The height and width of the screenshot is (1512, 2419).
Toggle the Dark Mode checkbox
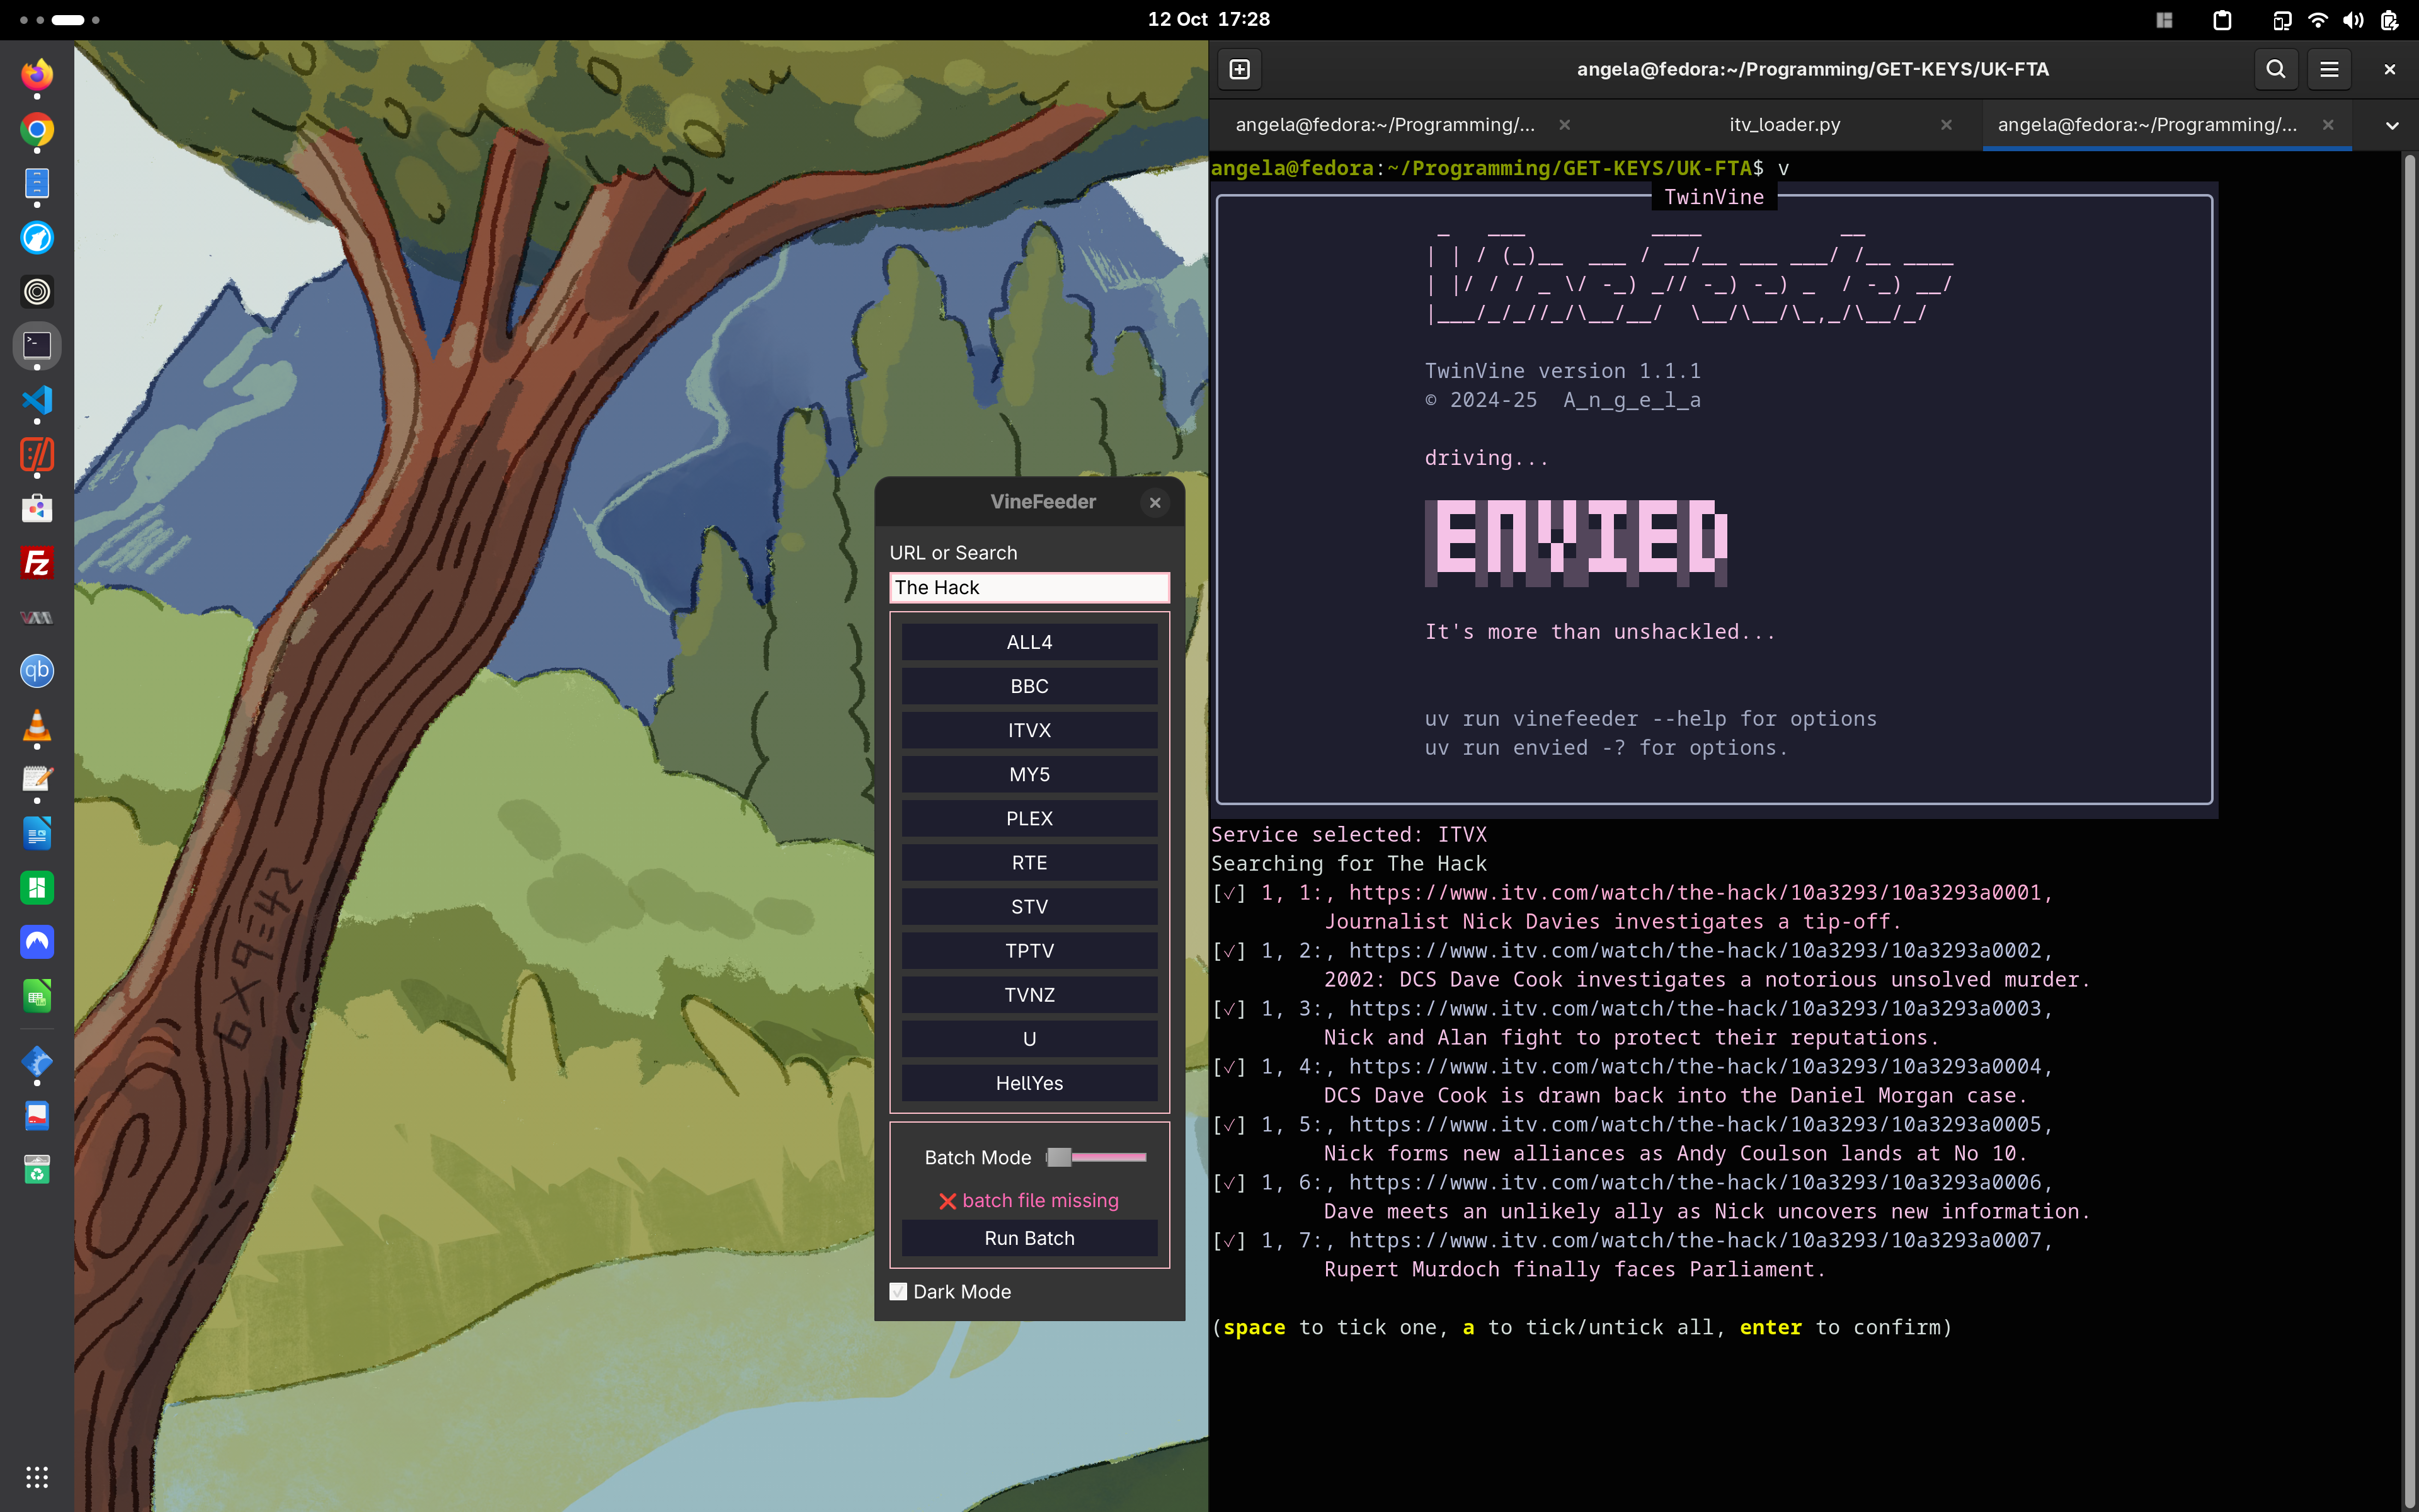click(x=899, y=1291)
